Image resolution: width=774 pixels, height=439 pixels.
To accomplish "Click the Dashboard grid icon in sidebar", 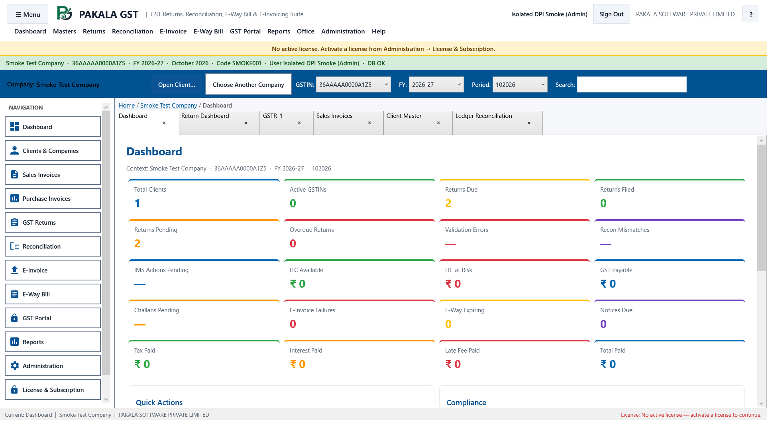I will coord(14,127).
